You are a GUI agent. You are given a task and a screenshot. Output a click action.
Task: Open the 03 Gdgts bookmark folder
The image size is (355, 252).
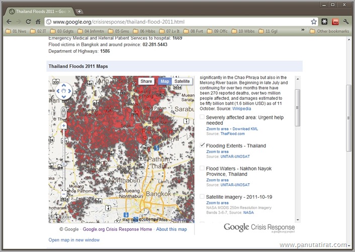[62, 31]
